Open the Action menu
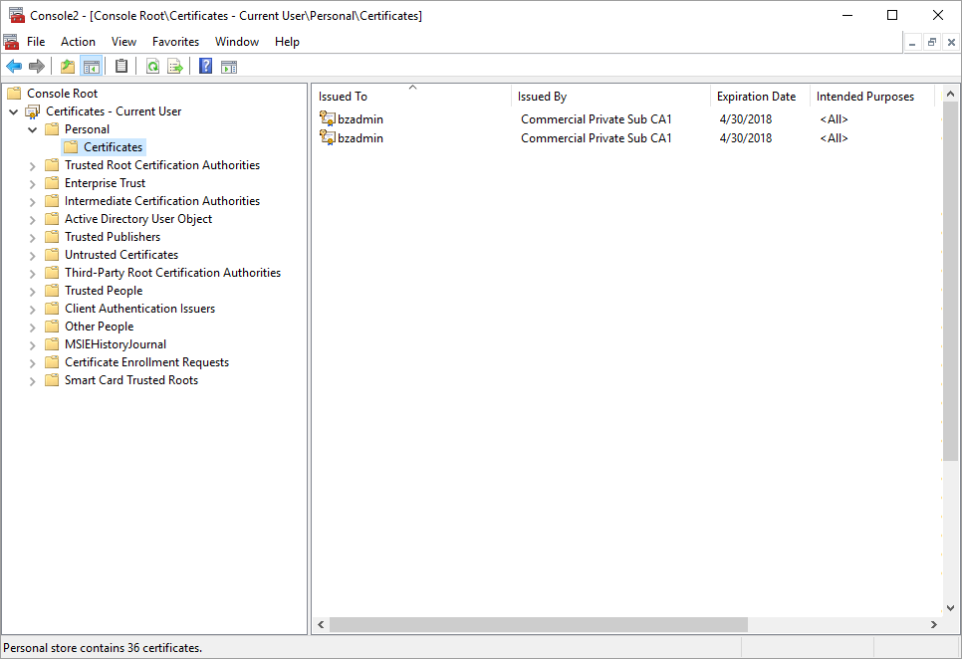 point(78,42)
